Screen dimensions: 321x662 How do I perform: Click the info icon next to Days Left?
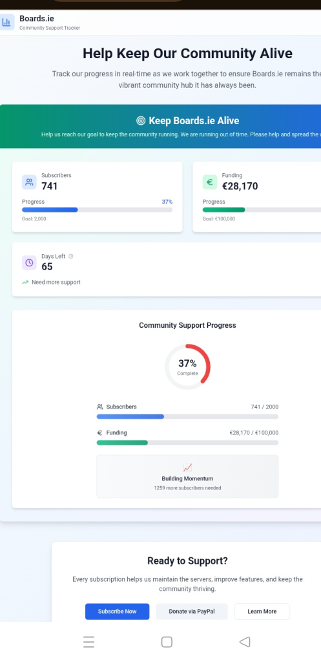71,256
